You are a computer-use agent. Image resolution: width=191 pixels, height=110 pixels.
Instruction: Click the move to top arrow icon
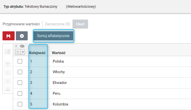8,64
